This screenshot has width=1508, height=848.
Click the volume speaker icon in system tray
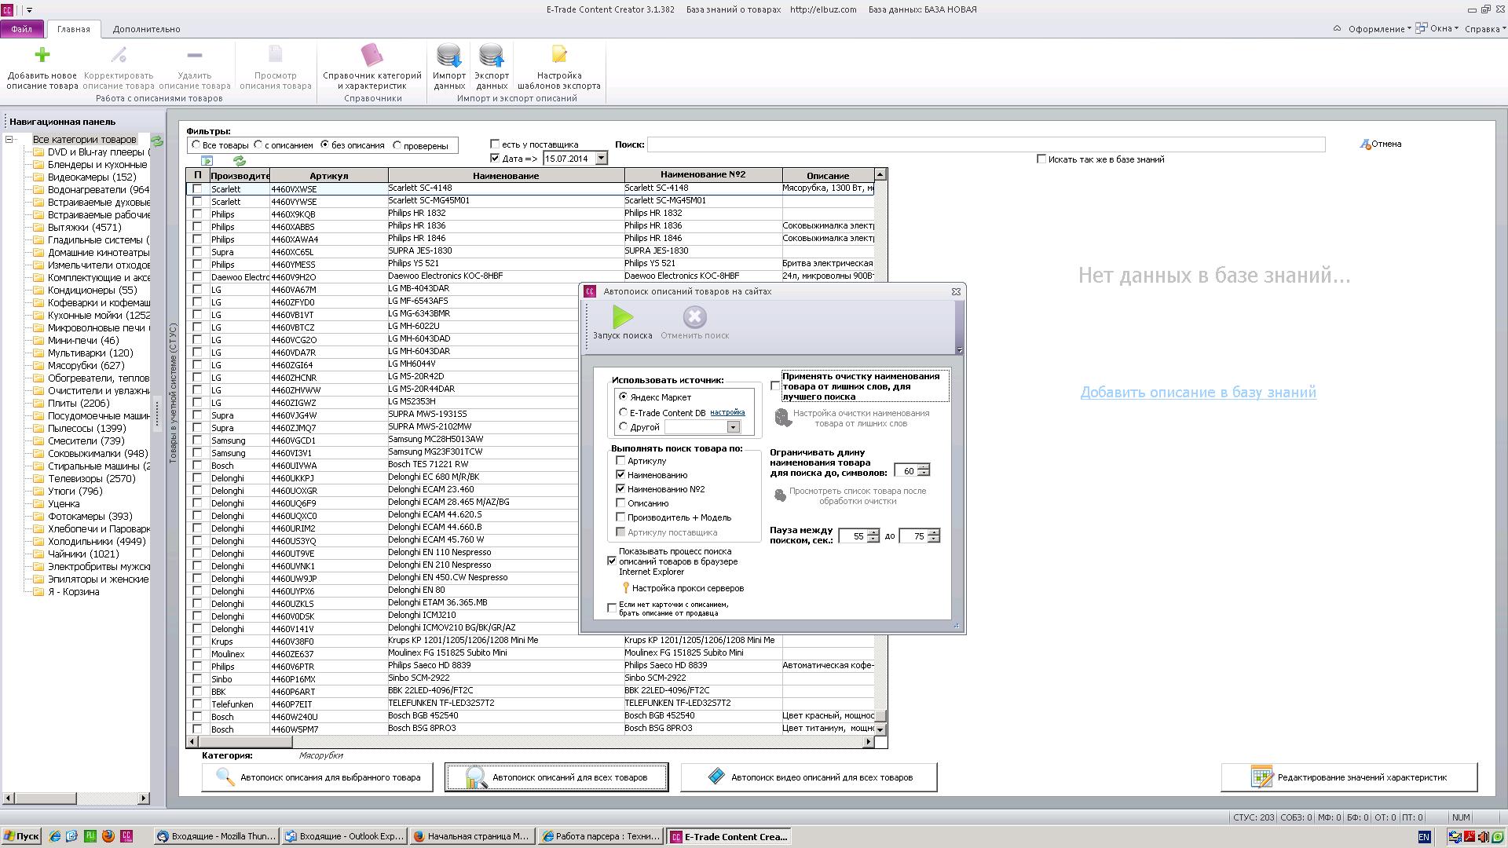tap(1484, 837)
